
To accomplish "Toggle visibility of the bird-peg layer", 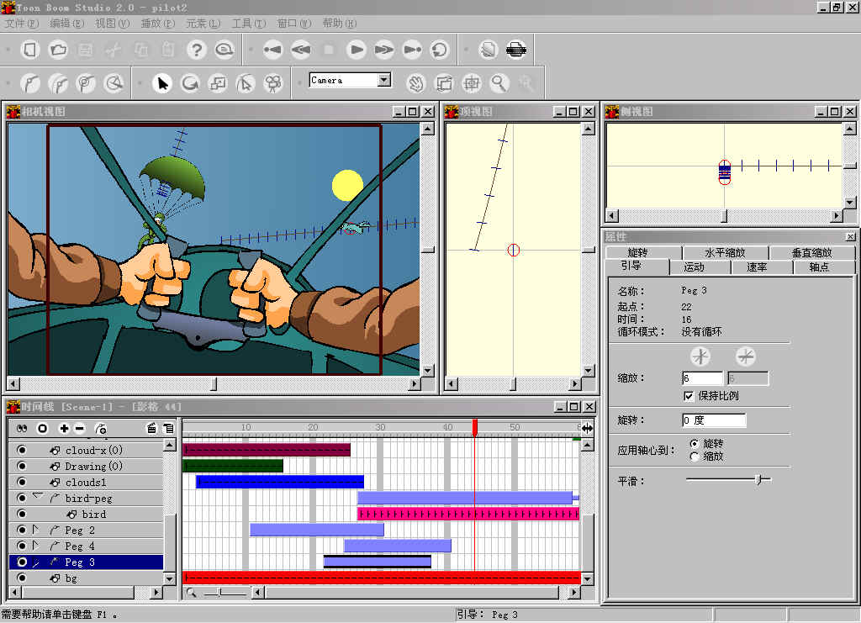I will tap(22, 498).
